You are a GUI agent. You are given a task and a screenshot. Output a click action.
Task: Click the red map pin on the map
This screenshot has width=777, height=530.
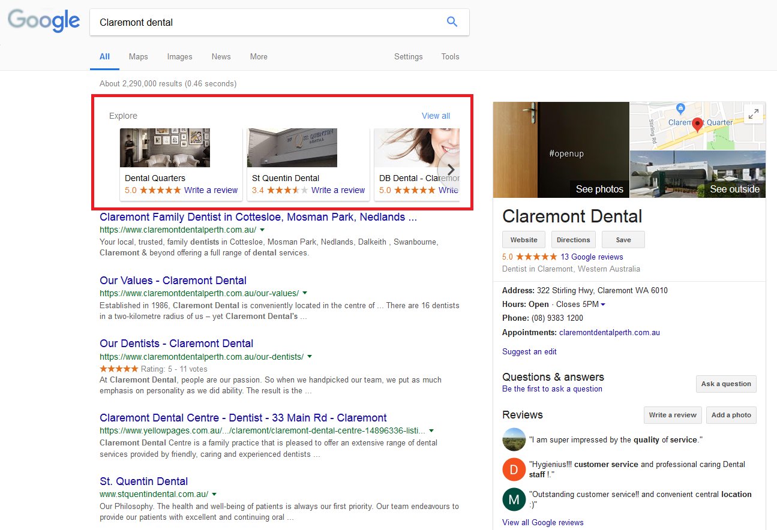(x=697, y=125)
